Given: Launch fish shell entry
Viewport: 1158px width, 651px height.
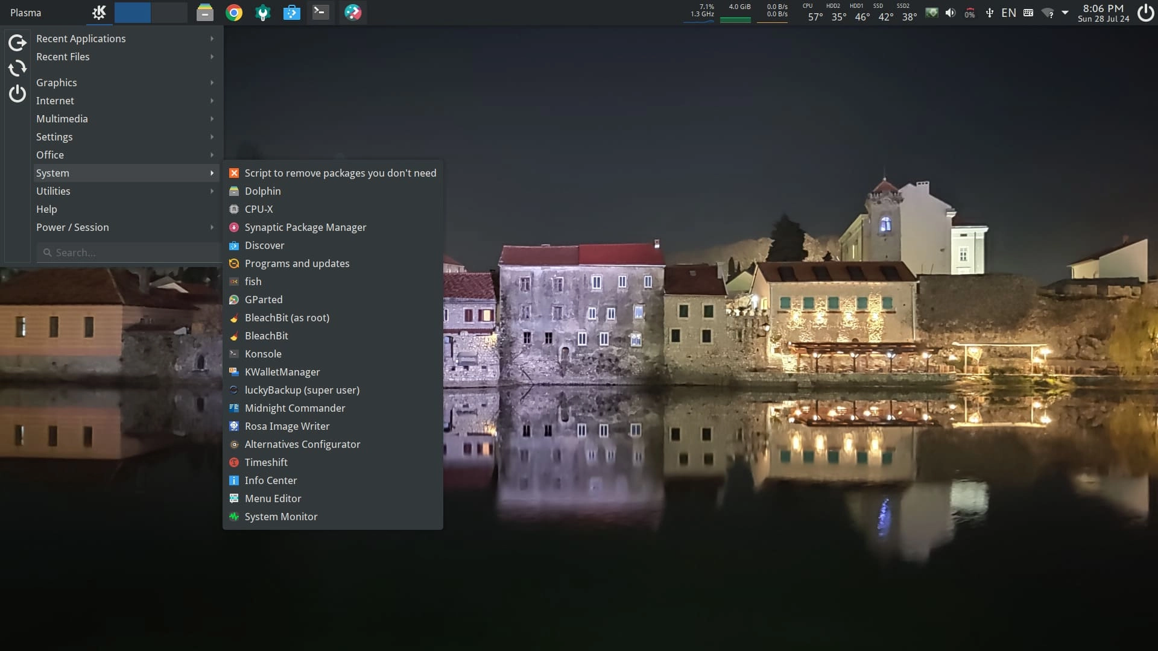Looking at the screenshot, I should click(x=333, y=281).
